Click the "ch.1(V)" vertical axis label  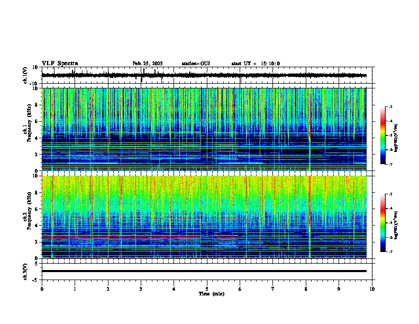25,75
